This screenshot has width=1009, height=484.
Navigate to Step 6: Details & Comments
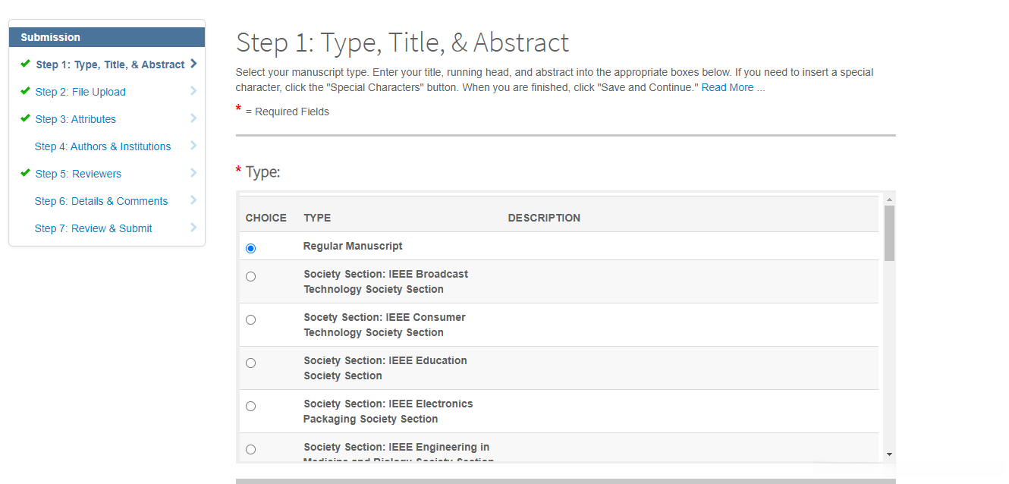click(101, 201)
